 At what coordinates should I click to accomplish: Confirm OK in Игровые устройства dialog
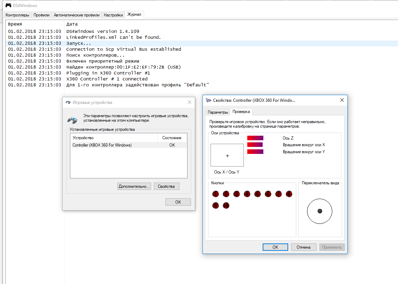(178, 202)
